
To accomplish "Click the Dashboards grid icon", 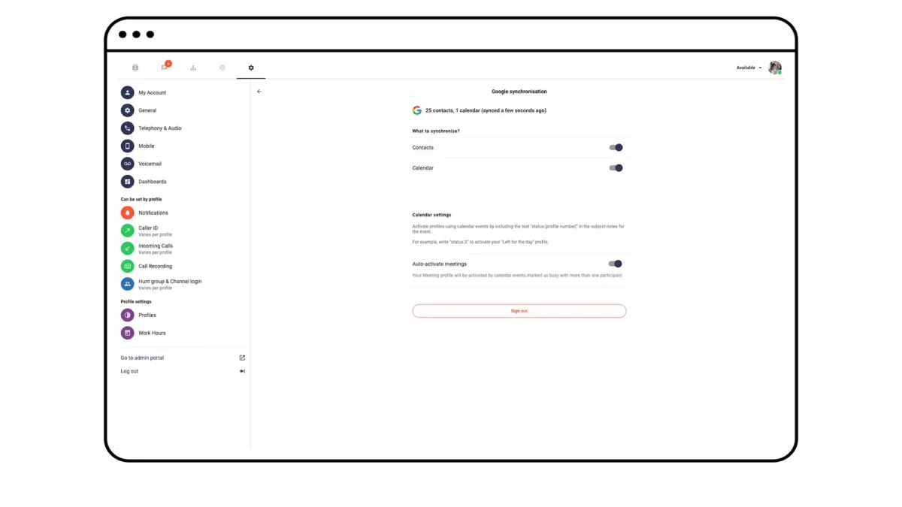I will [x=128, y=182].
